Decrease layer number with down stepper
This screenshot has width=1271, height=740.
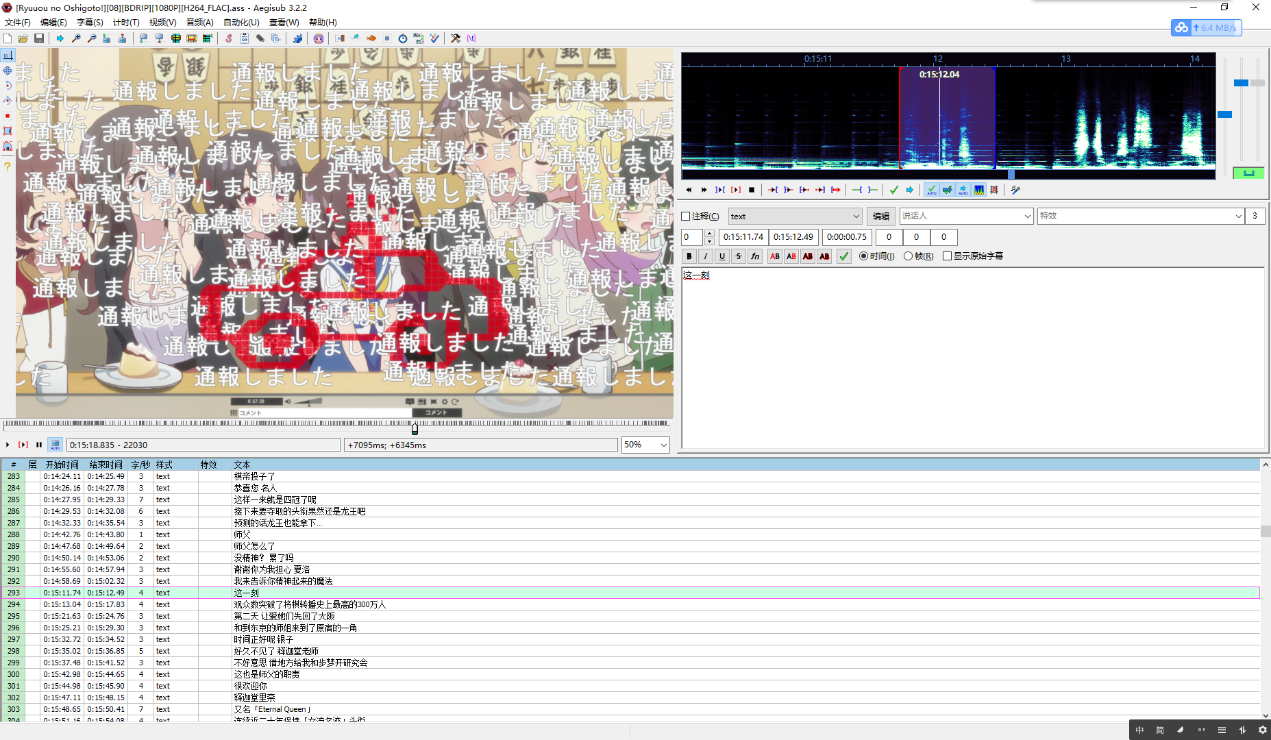coord(709,241)
